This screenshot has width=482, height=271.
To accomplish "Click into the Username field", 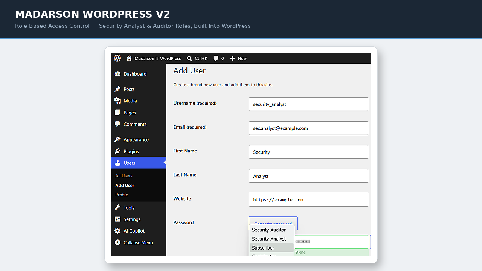I will pos(308,104).
